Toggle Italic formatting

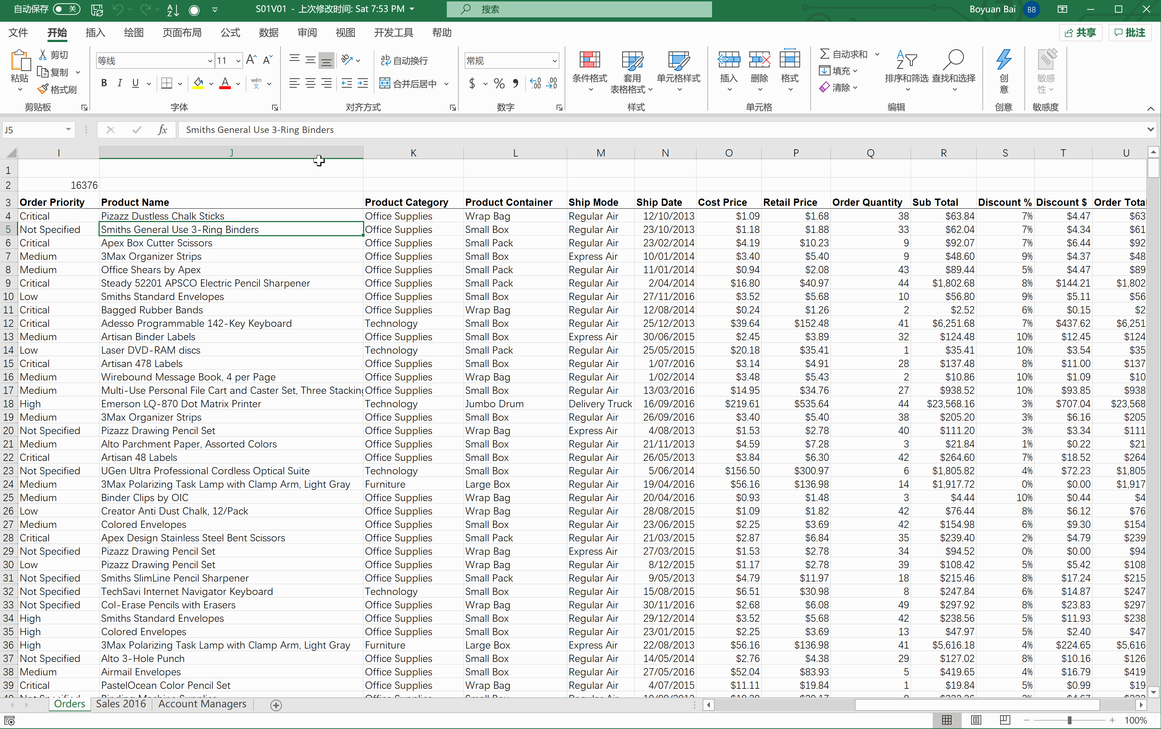tap(120, 83)
